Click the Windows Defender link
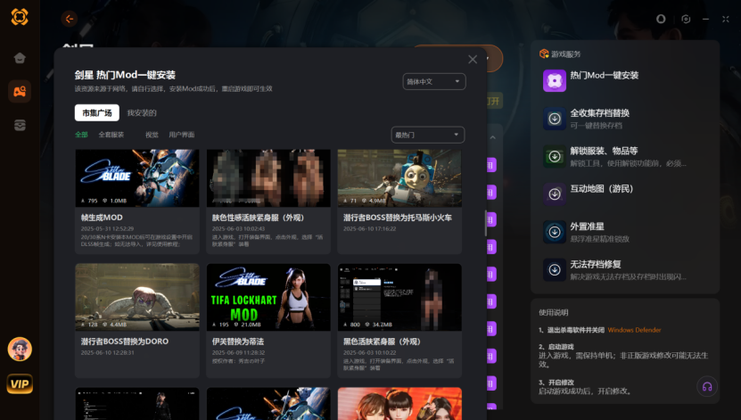The width and height of the screenshot is (741, 420). (x=634, y=330)
